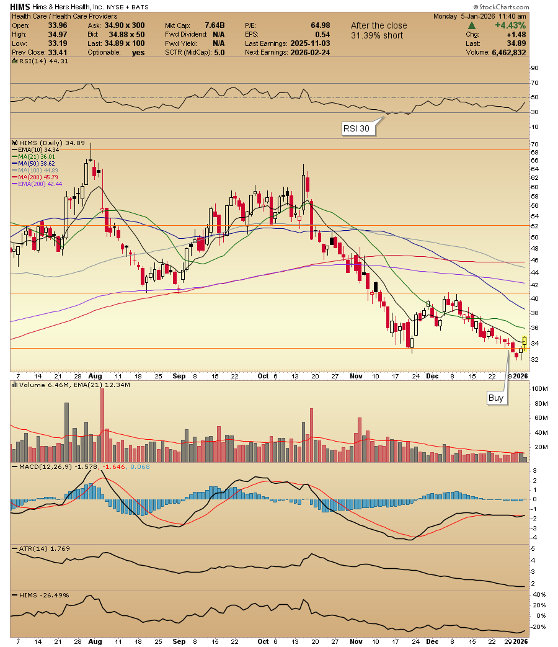Click the date stamp Monday 5-Jan-2026

point(464,17)
